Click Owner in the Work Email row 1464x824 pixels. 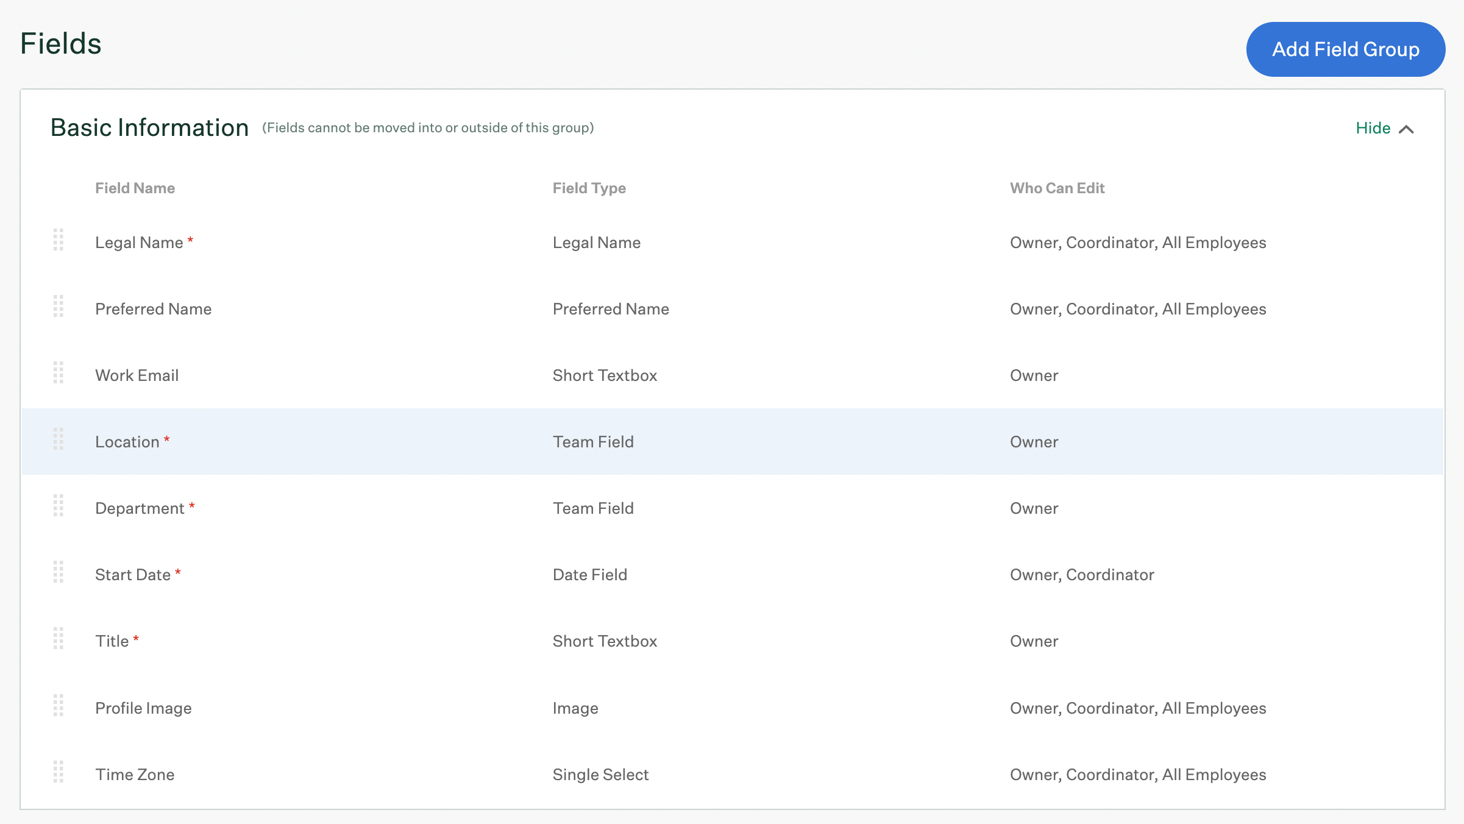pos(1034,375)
